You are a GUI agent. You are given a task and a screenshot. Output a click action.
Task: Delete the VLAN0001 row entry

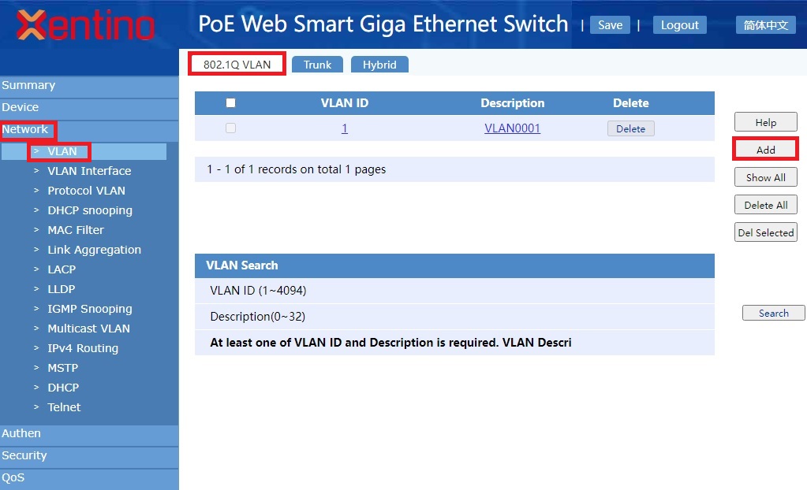click(630, 129)
